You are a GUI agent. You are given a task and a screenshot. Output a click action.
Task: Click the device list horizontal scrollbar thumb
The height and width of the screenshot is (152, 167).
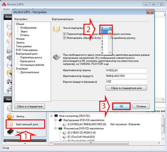pos(91,143)
